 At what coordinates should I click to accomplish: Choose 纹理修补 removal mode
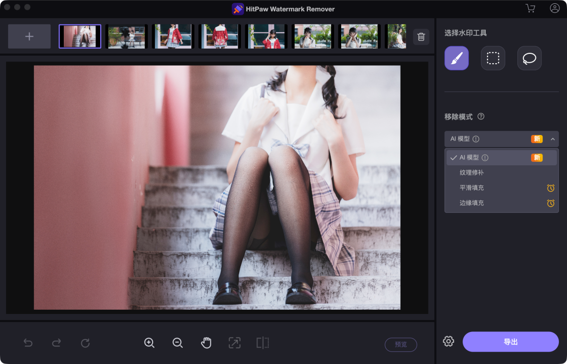502,173
